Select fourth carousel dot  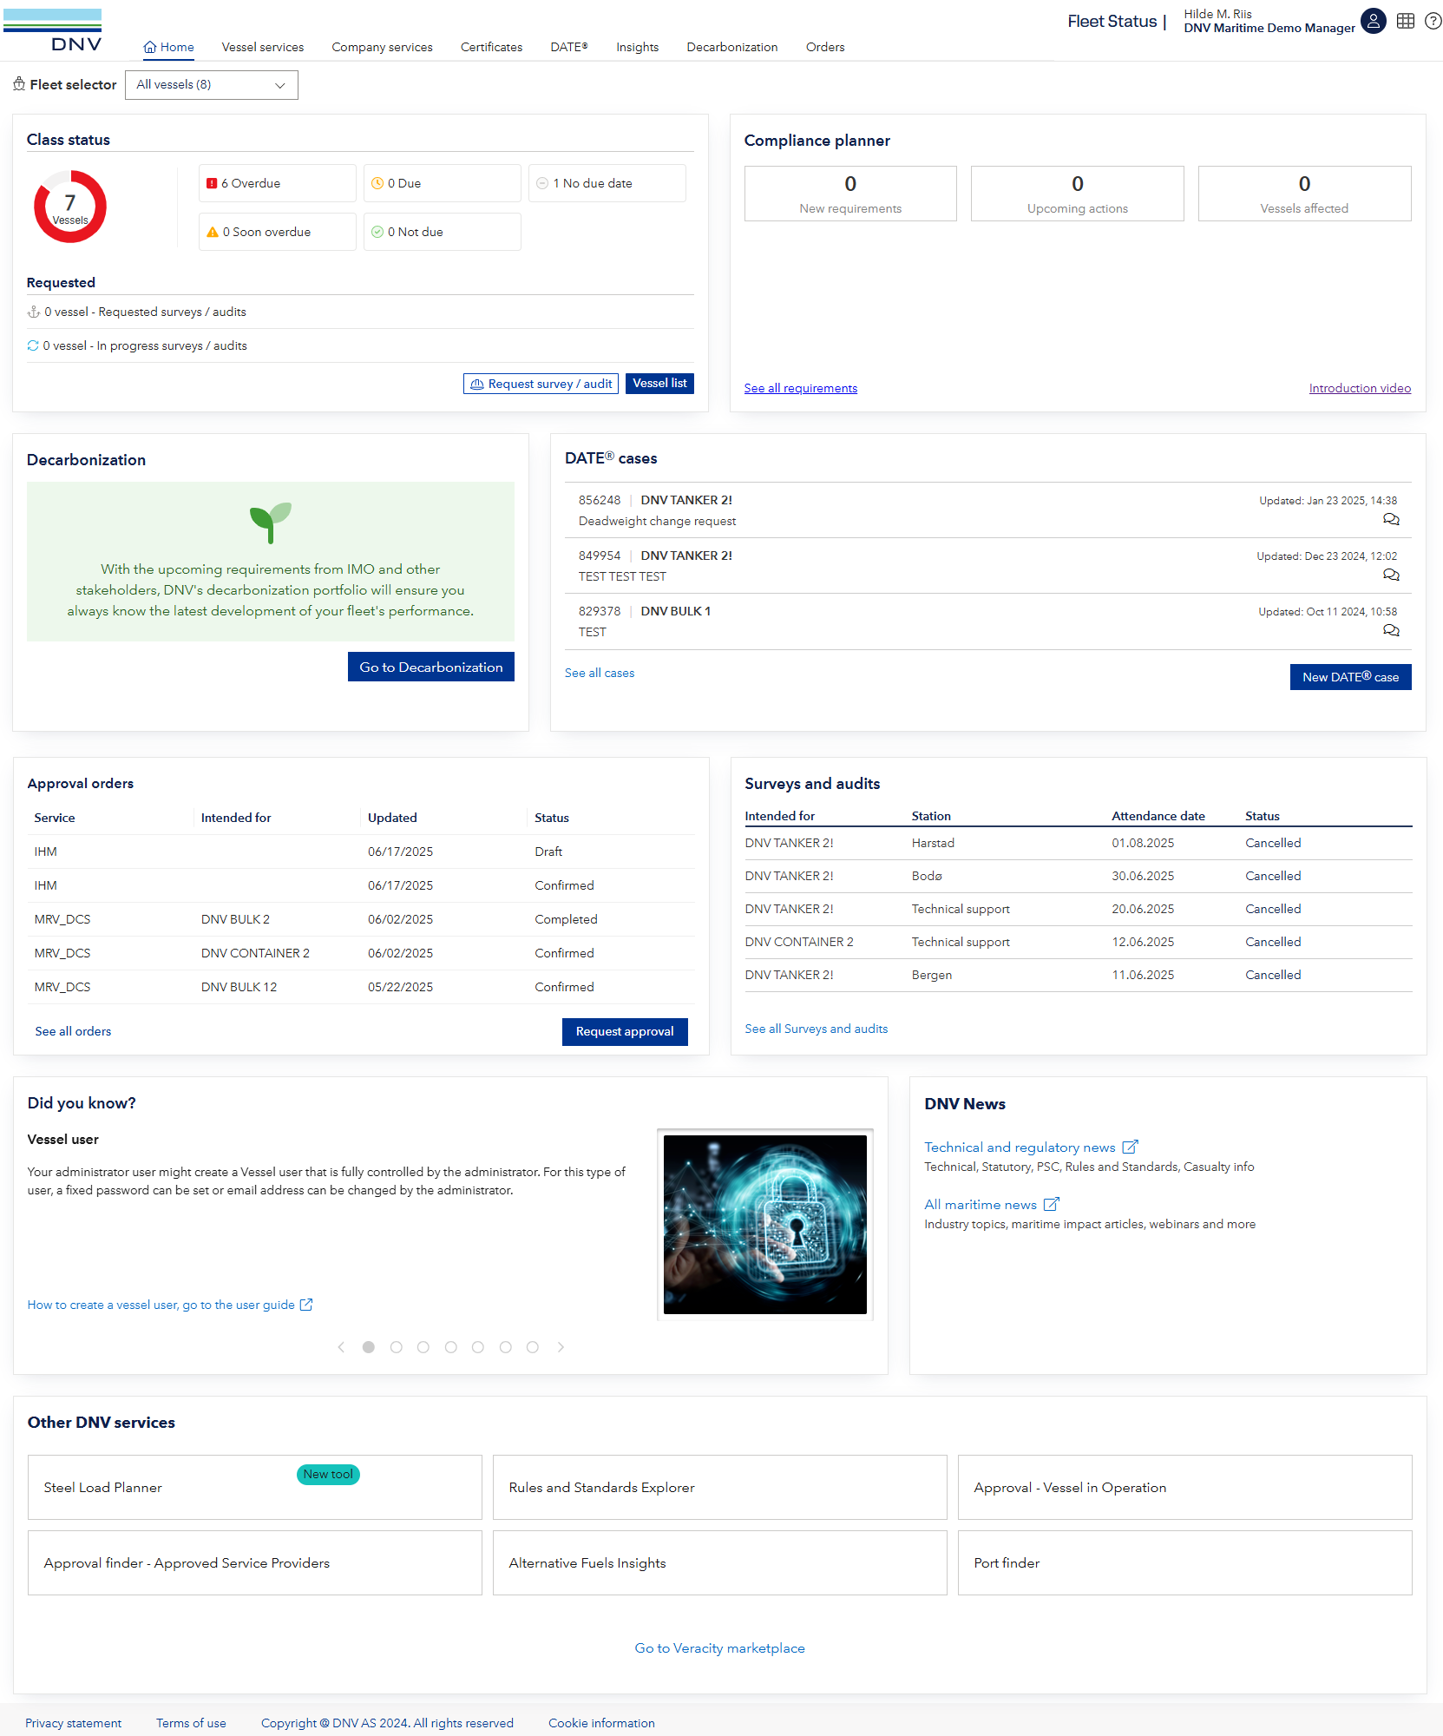click(x=451, y=1347)
